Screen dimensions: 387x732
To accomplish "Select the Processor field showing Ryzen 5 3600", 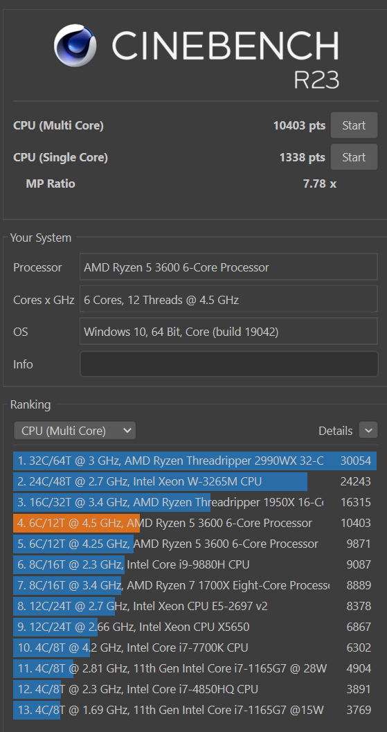I will point(228,267).
